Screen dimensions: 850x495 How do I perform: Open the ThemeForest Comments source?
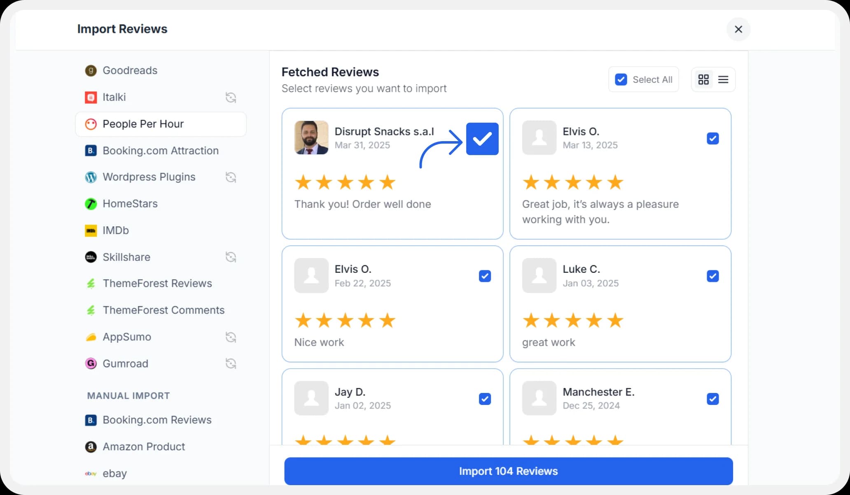click(x=163, y=310)
